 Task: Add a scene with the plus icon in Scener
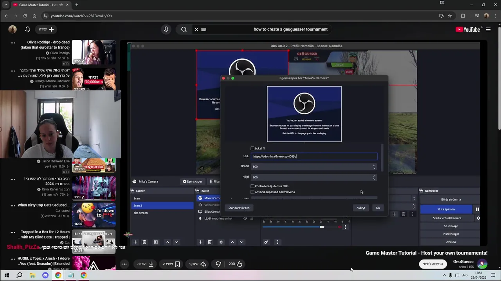pos(135,242)
